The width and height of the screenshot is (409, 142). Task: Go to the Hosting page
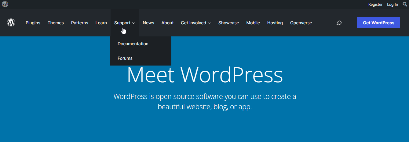pos(275,23)
